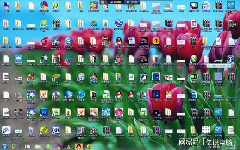Image resolution: width=240 pixels, height=150 pixels.
Task: Open the green e browser on the taskbar
Action: [48, 147]
